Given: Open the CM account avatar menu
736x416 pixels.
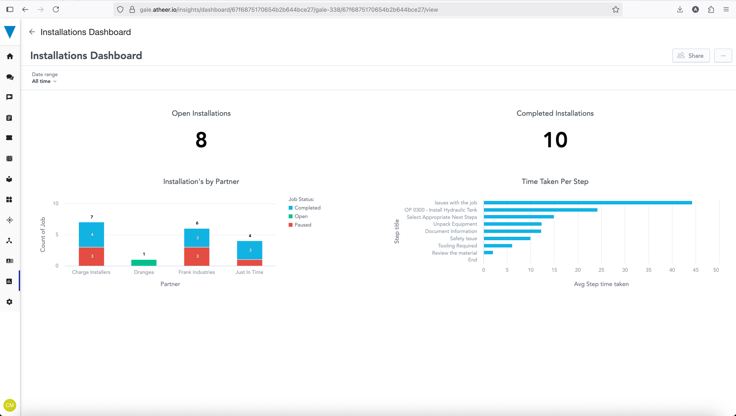Looking at the screenshot, I should click(10, 405).
